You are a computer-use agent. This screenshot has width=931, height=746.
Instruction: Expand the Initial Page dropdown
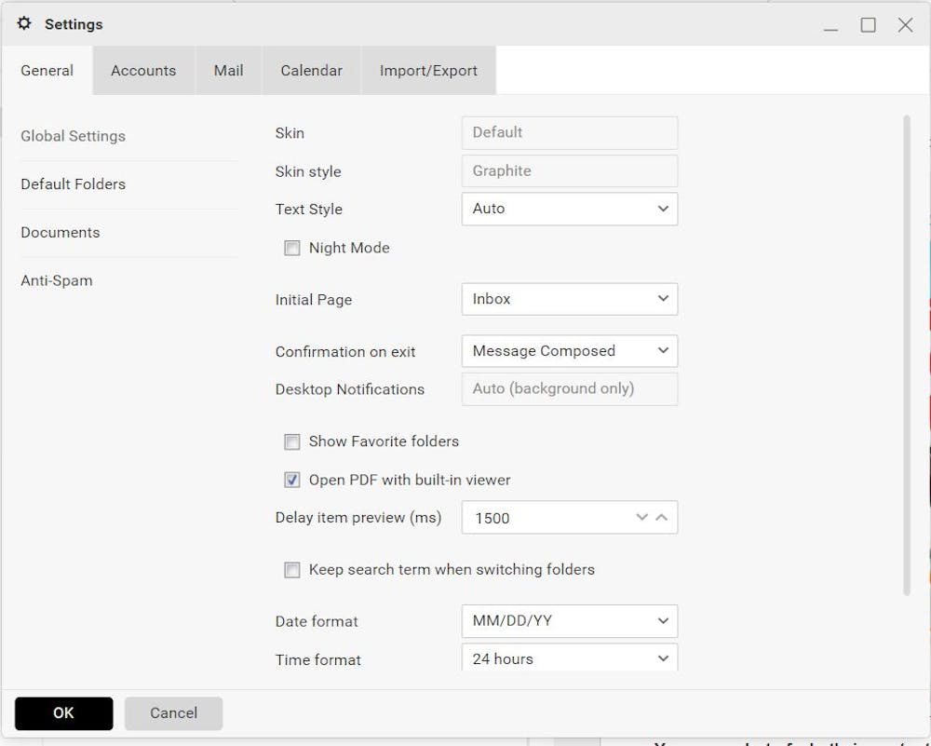pos(569,300)
